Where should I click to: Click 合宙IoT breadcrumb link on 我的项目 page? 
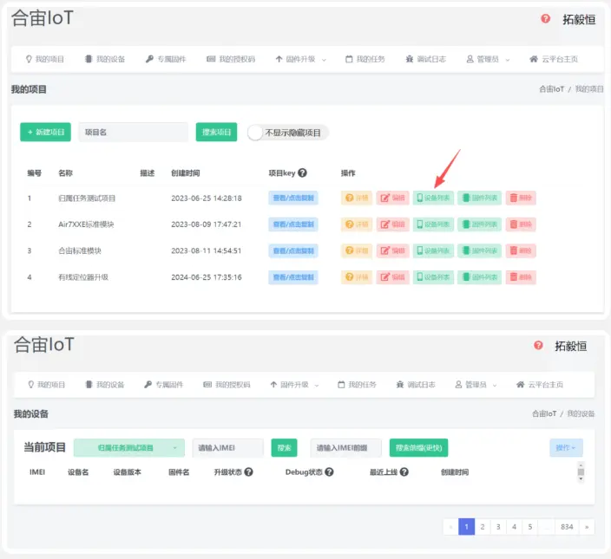pyautogui.click(x=551, y=89)
